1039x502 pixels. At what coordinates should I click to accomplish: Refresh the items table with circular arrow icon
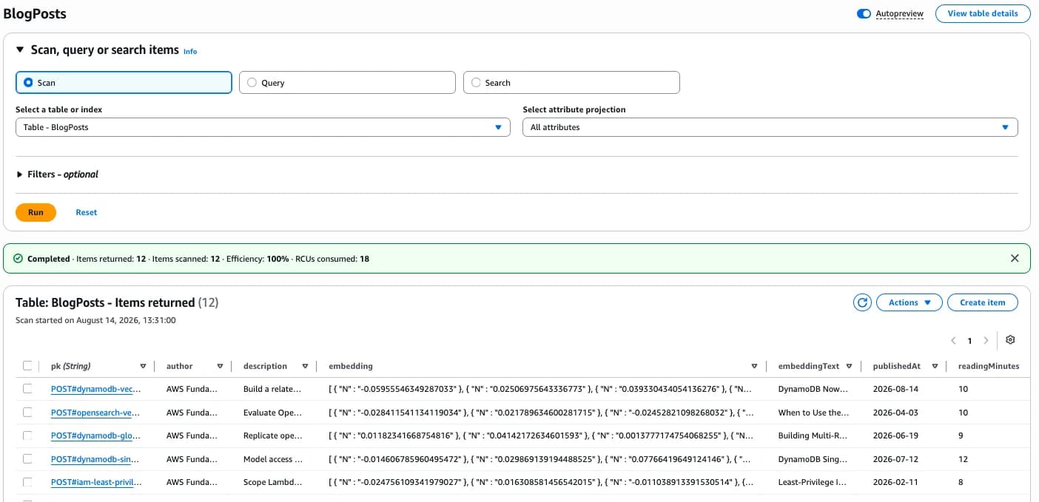[x=861, y=302]
